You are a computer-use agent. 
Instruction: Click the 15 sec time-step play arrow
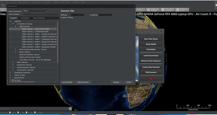[10, 112]
